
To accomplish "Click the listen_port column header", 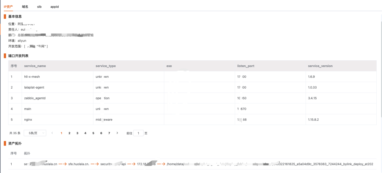I will (245, 66).
